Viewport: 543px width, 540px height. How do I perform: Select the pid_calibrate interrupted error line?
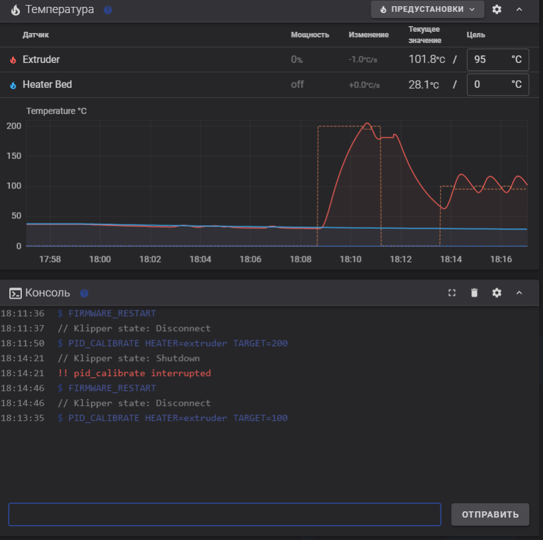click(x=134, y=374)
